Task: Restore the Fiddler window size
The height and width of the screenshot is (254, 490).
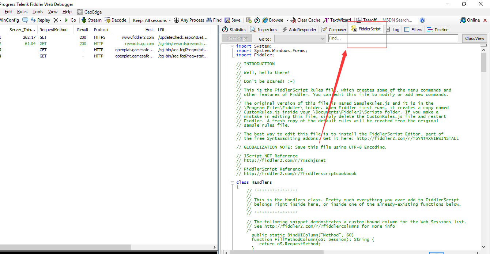Action: point(464,4)
